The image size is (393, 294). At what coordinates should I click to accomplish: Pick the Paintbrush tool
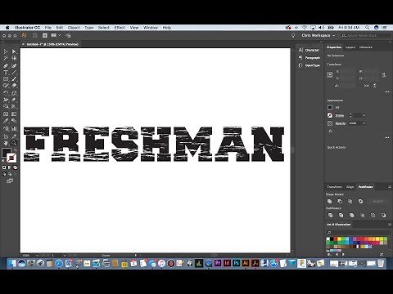(x=14, y=79)
